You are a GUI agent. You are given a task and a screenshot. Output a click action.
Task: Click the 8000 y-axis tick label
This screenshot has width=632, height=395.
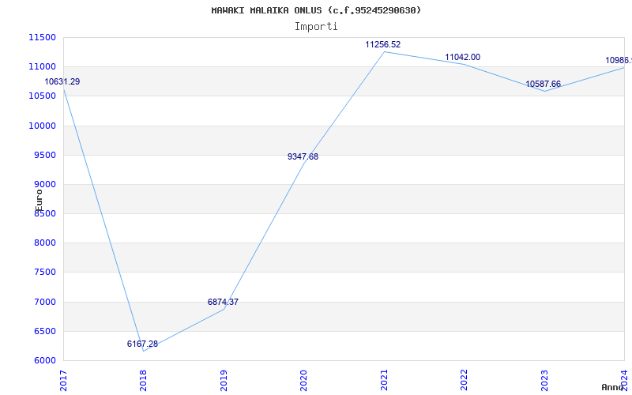click(x=45, y=243)
